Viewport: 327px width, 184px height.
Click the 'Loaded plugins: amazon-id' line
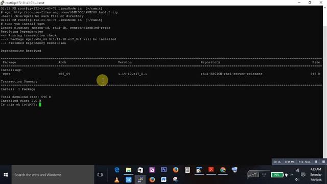pyautogui.click(x=56, y=28)
